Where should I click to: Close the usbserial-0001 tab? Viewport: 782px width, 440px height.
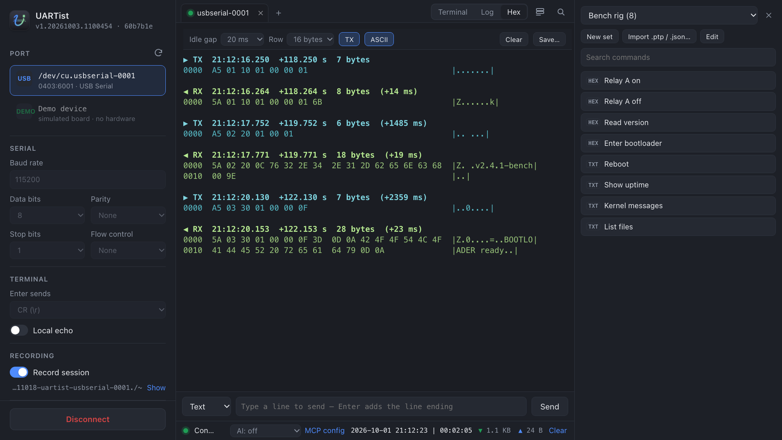coord(261,13)
